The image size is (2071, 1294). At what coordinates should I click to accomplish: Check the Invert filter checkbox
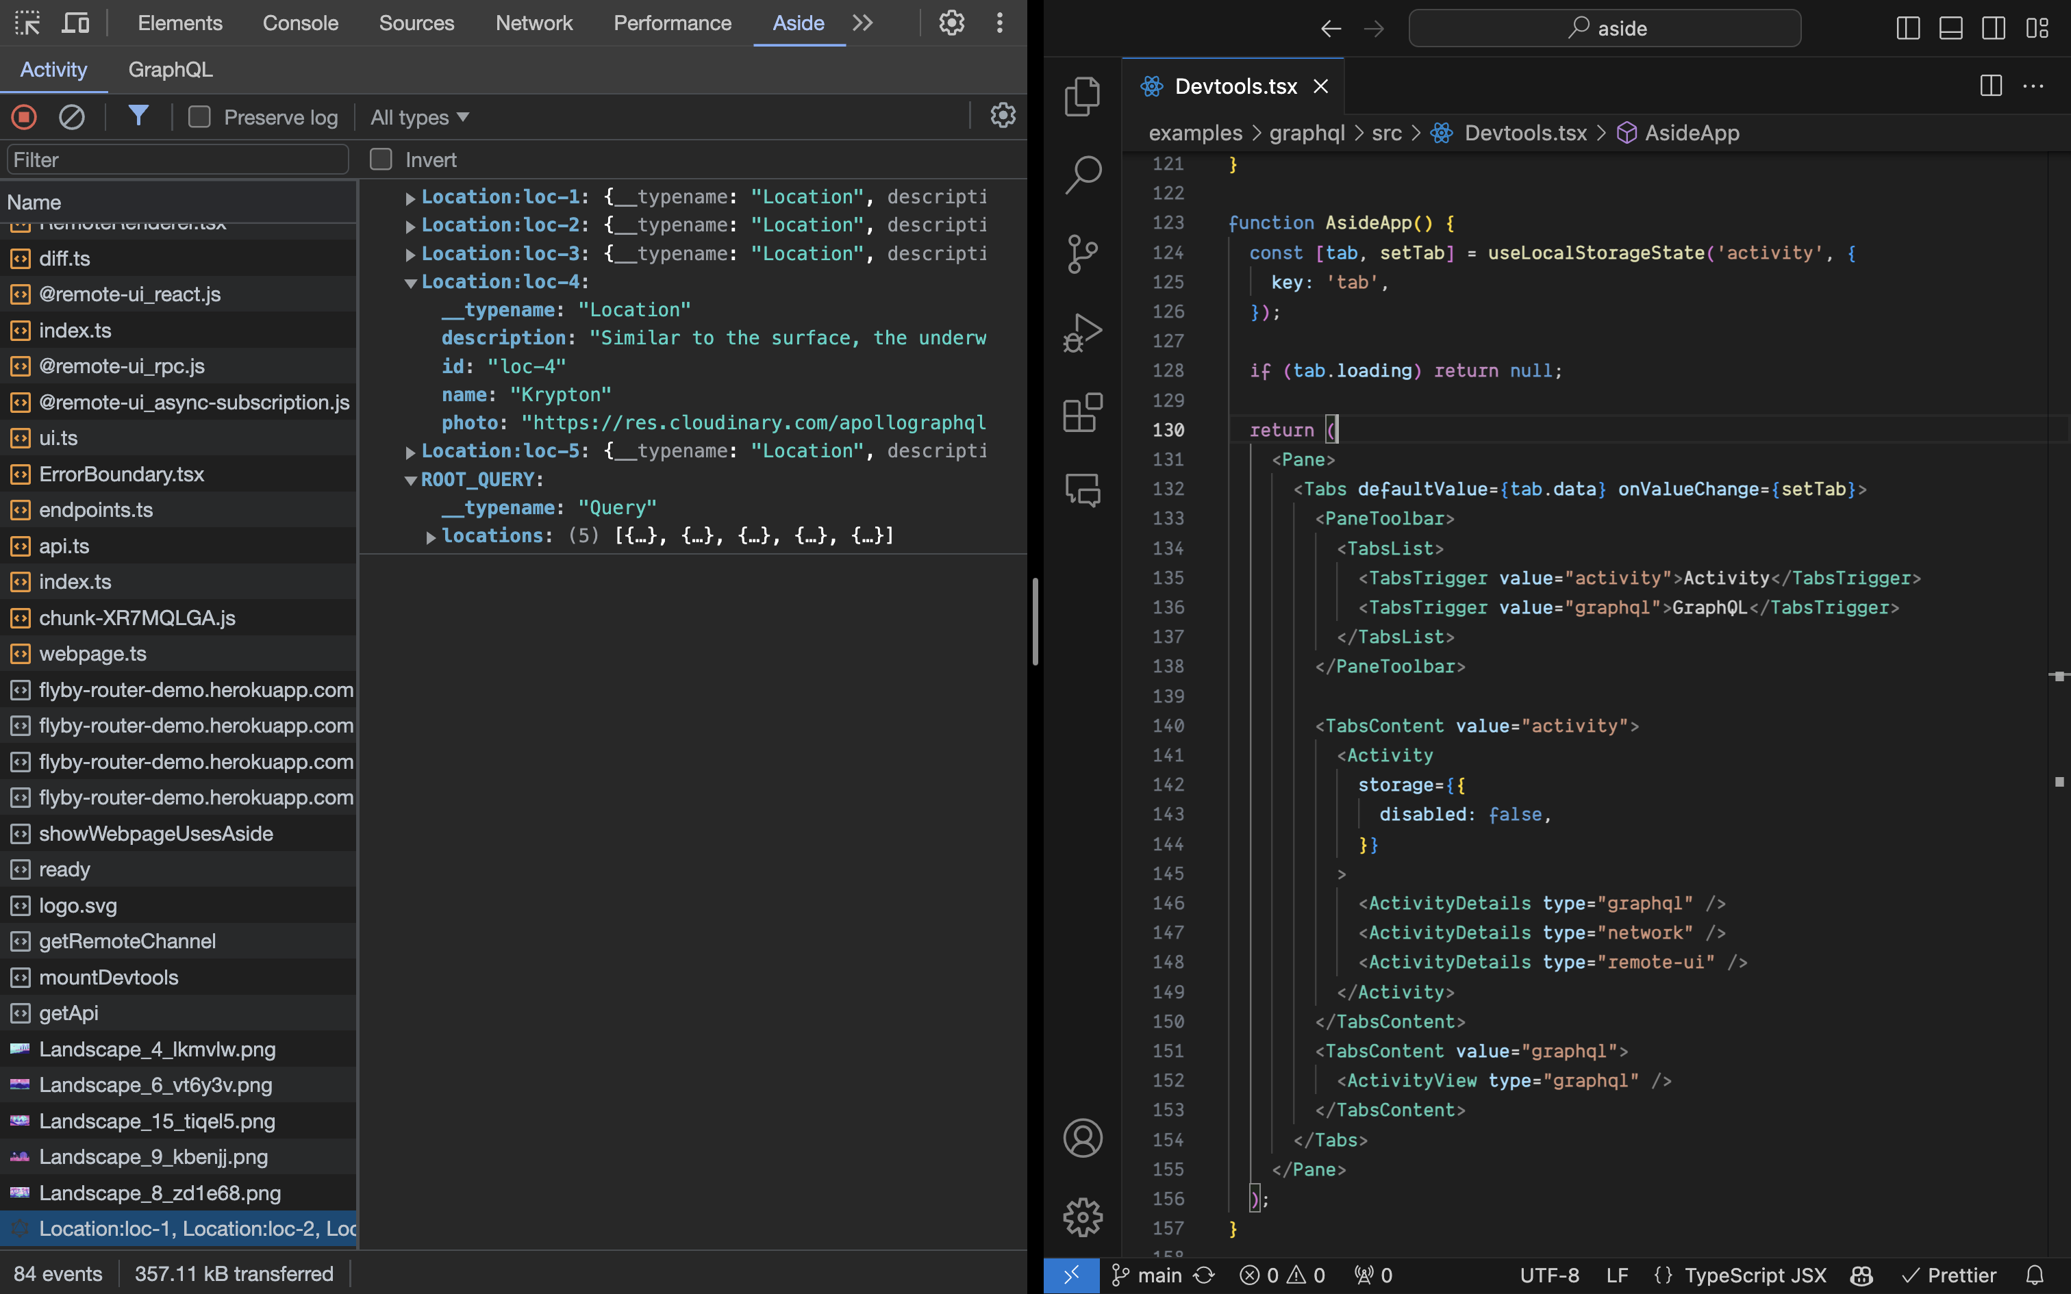coord(381,159)
